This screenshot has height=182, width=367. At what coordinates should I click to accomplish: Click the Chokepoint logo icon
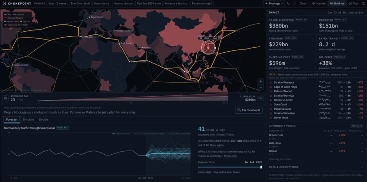[x=4, y=4]
